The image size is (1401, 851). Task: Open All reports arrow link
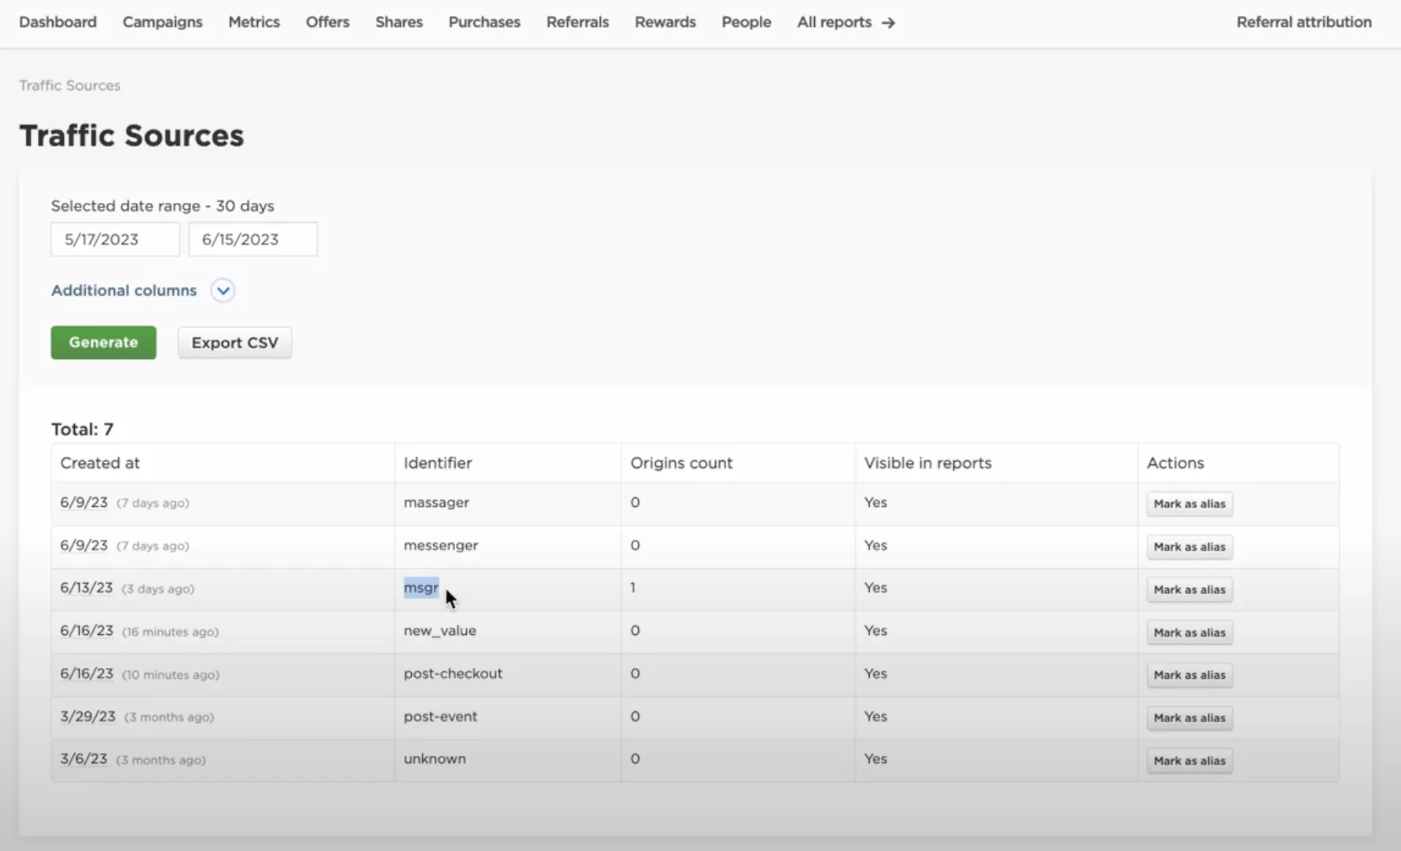846,23
